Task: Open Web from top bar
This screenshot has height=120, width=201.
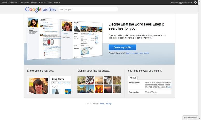Action: click(50, 2)
